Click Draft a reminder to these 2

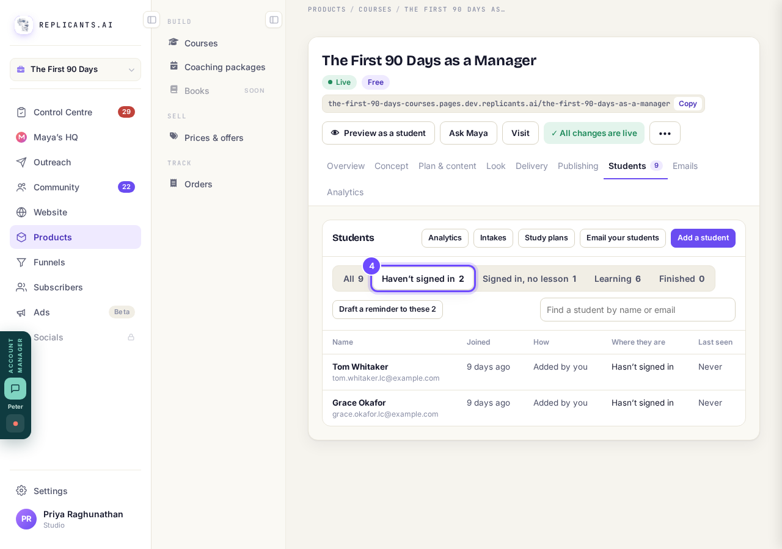tap(387, 309)
